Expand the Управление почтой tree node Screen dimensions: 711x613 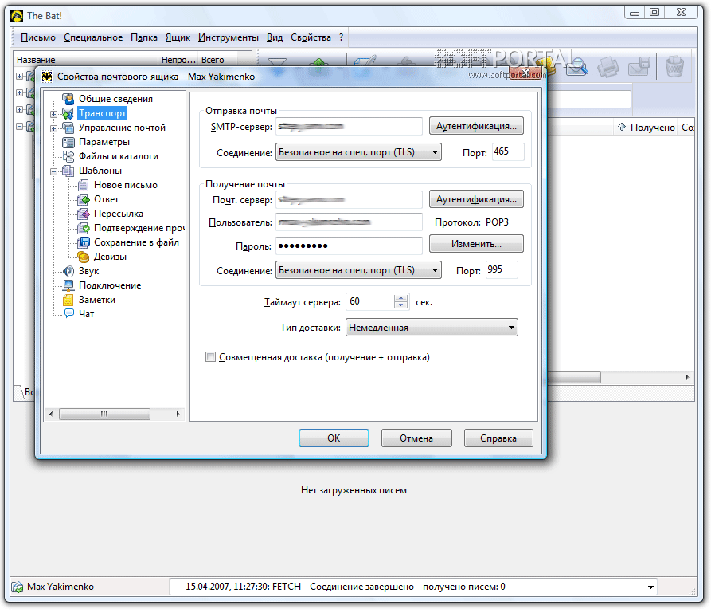(53, 128)
